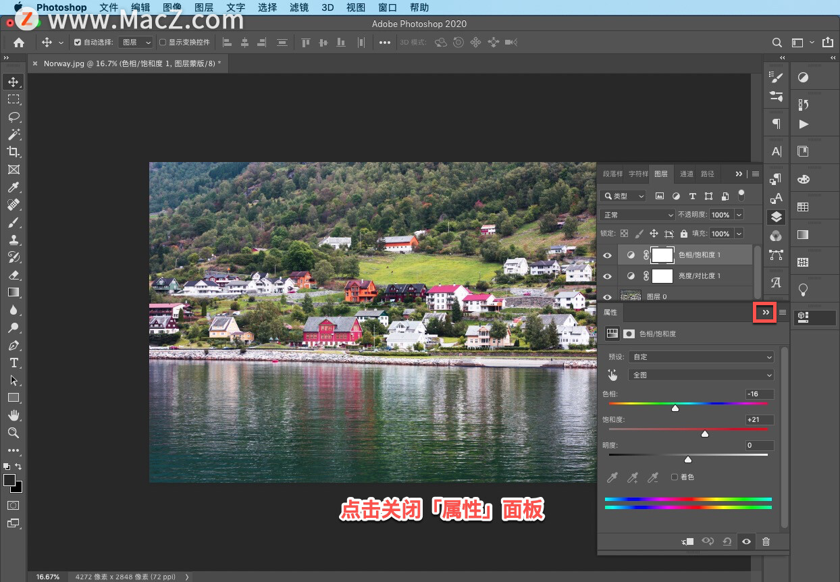Hide the 色相/饱和度 1 layer
840x582 pixels.
607,255
